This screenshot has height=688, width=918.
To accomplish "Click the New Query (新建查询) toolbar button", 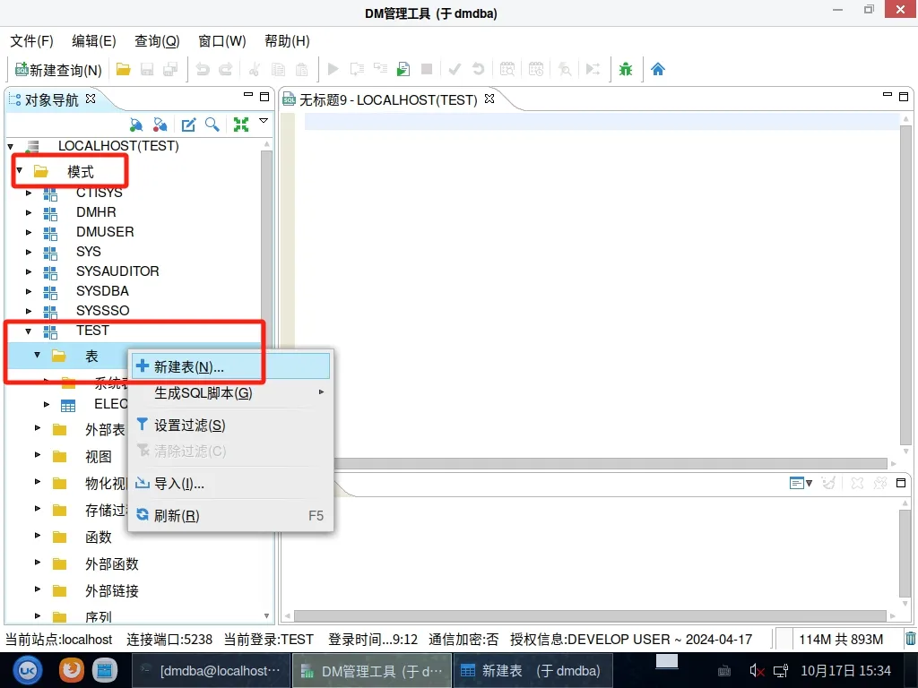I will pos(58,70).
